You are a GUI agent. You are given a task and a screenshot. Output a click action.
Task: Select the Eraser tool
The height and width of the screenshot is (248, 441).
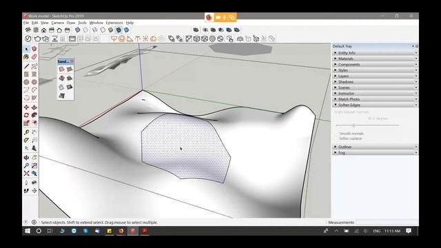click(x=34, y=56)
